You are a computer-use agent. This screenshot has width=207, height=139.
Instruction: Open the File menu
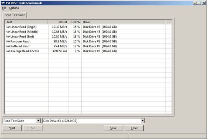(x=4, y=8)
